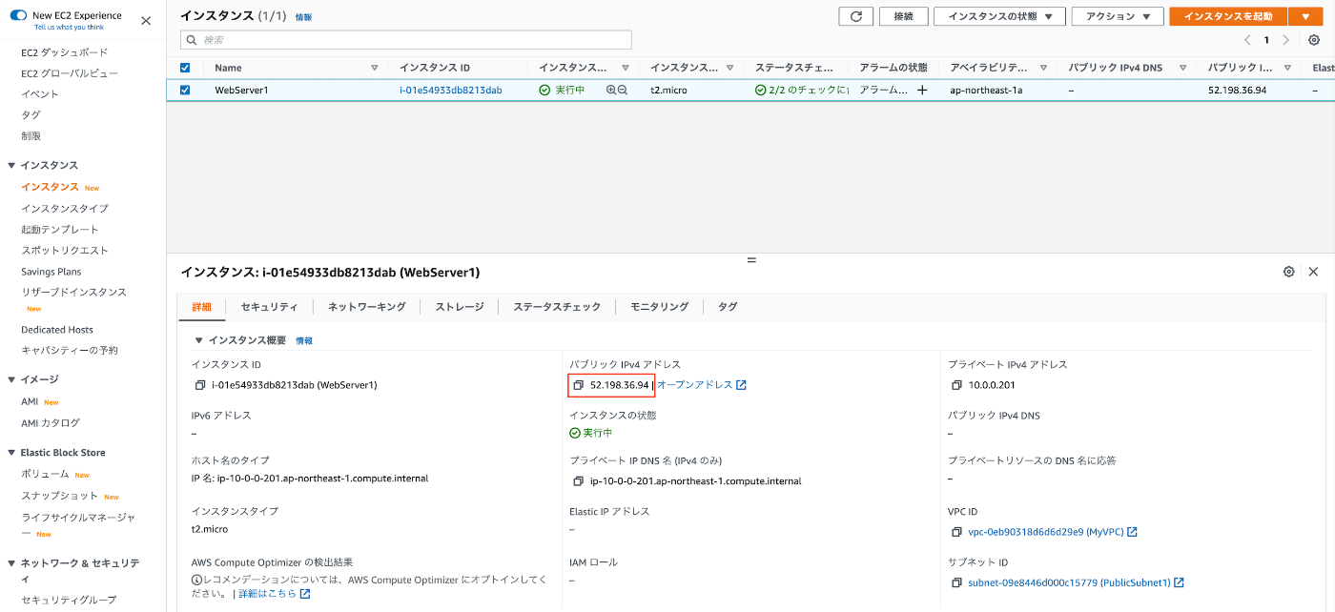Open Dedicated Hosts in sidebar
Screen dimensions: 1335x612
click(57, 330)
